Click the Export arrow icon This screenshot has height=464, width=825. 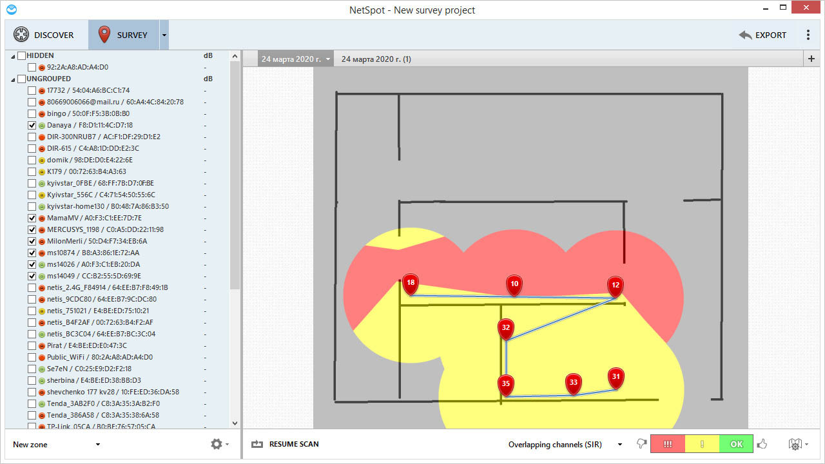(746, 35)
